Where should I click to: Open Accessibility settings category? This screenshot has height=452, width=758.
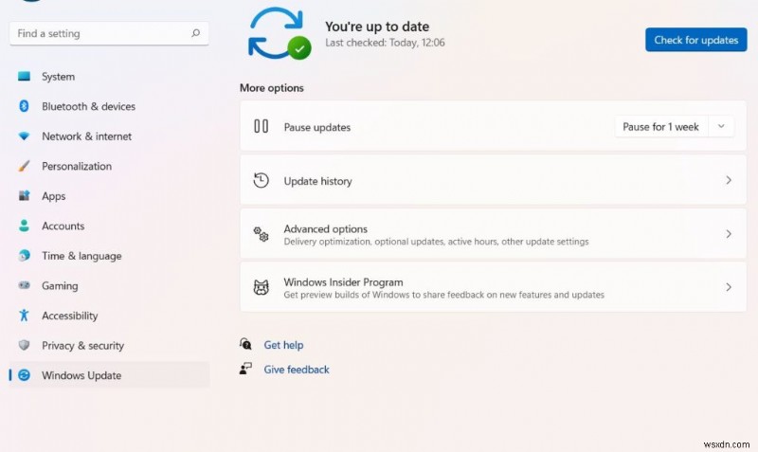click(x=109, y=316)
